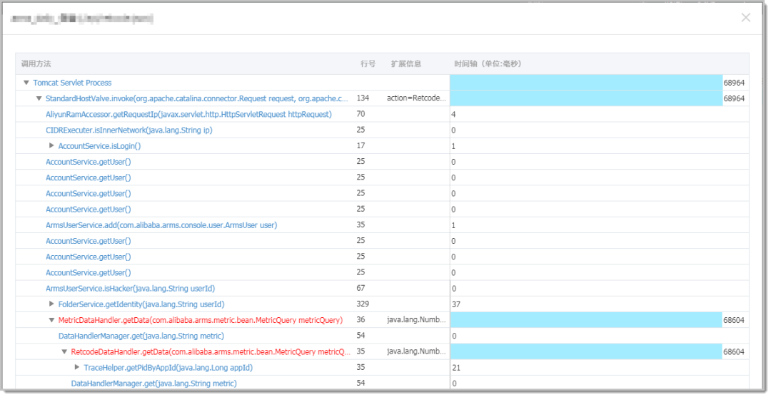This screenshot has height=397, width=771.
Task: Collapse RetcodeDataHandler.getData node
Action: coord(64,351)
